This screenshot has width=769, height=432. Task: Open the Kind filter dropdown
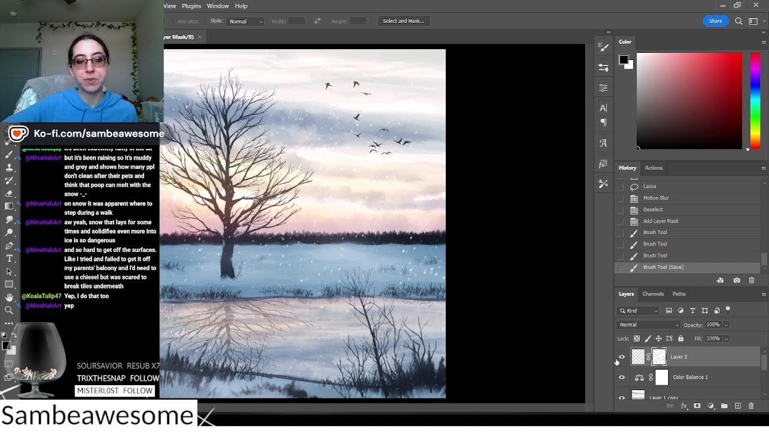click(x=639, y=311)
